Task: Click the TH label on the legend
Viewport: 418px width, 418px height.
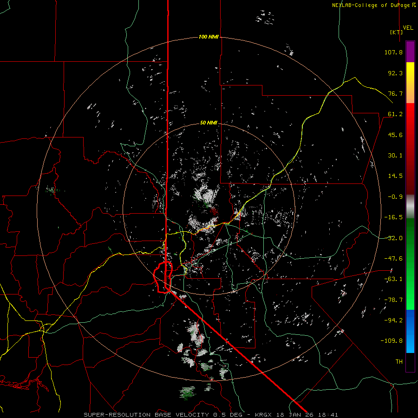Action: [399, 362]
